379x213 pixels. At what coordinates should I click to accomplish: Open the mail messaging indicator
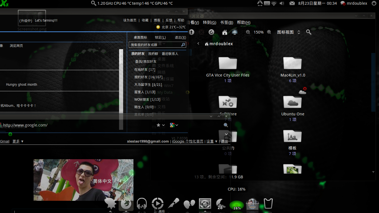tap(292, 3)
